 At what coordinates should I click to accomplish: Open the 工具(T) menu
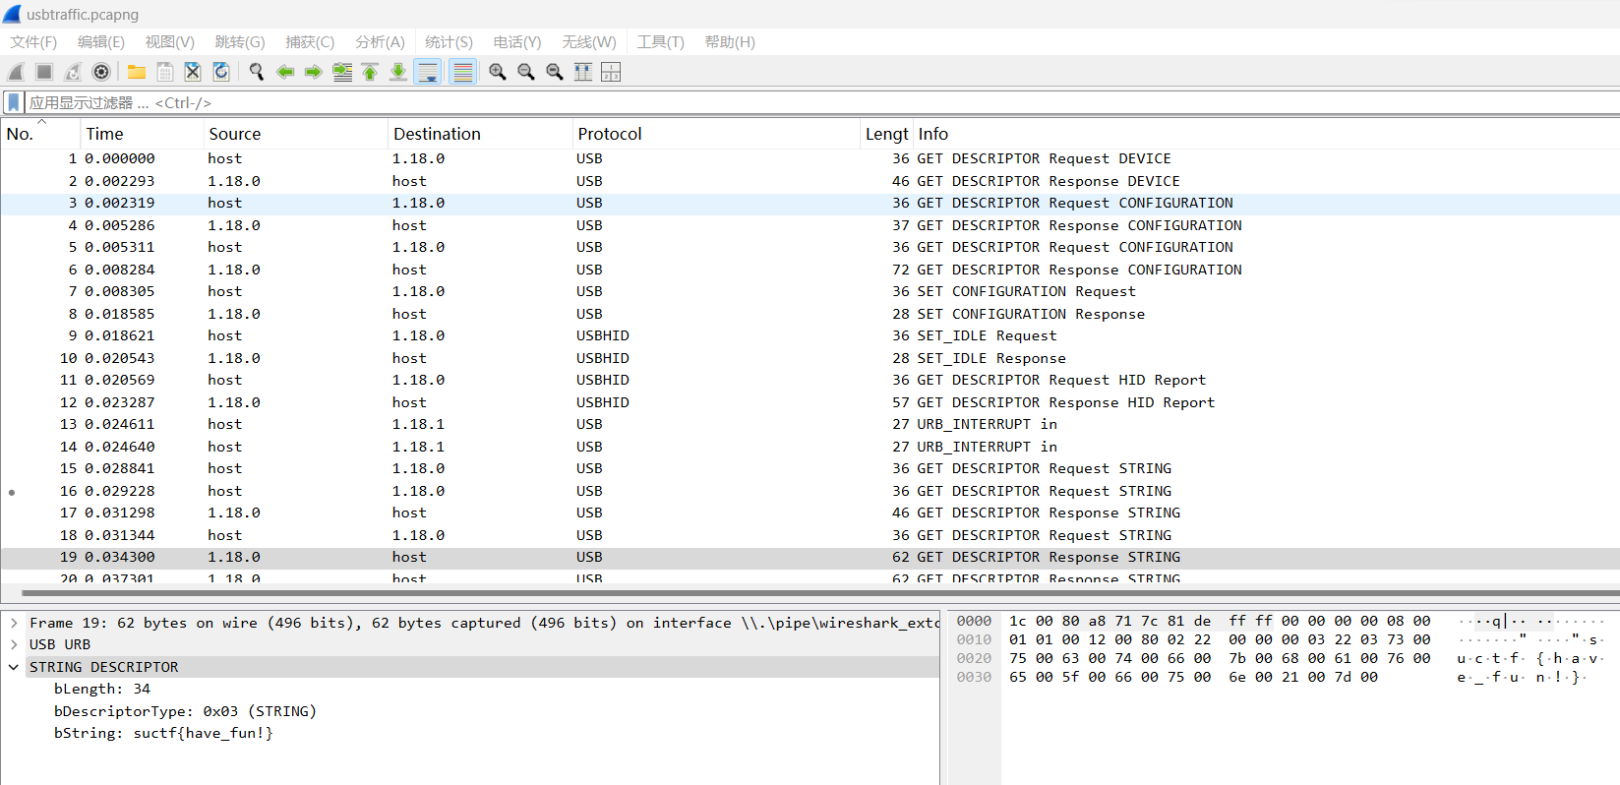(x=660, y=42)
